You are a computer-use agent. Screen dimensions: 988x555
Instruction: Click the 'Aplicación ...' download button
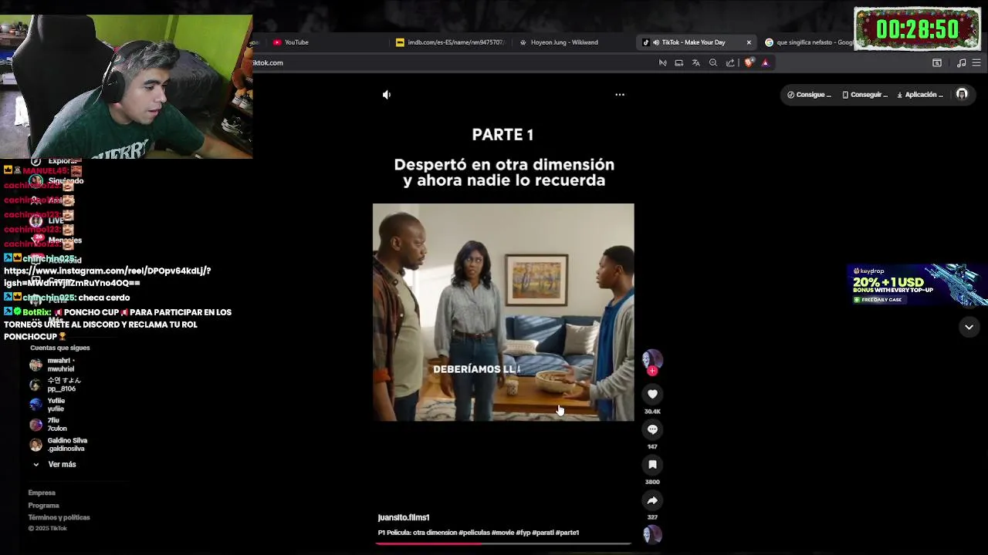pos(920,95)
